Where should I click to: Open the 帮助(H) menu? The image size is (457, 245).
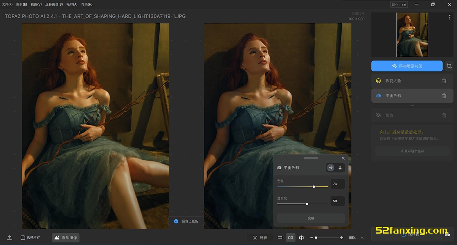(x=87, y=5)
